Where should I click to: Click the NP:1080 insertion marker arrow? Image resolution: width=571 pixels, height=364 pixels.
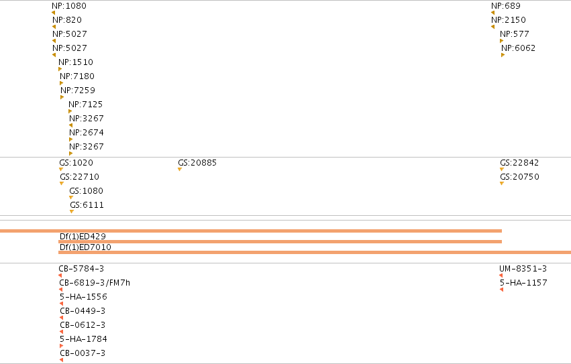click(54, 13)
